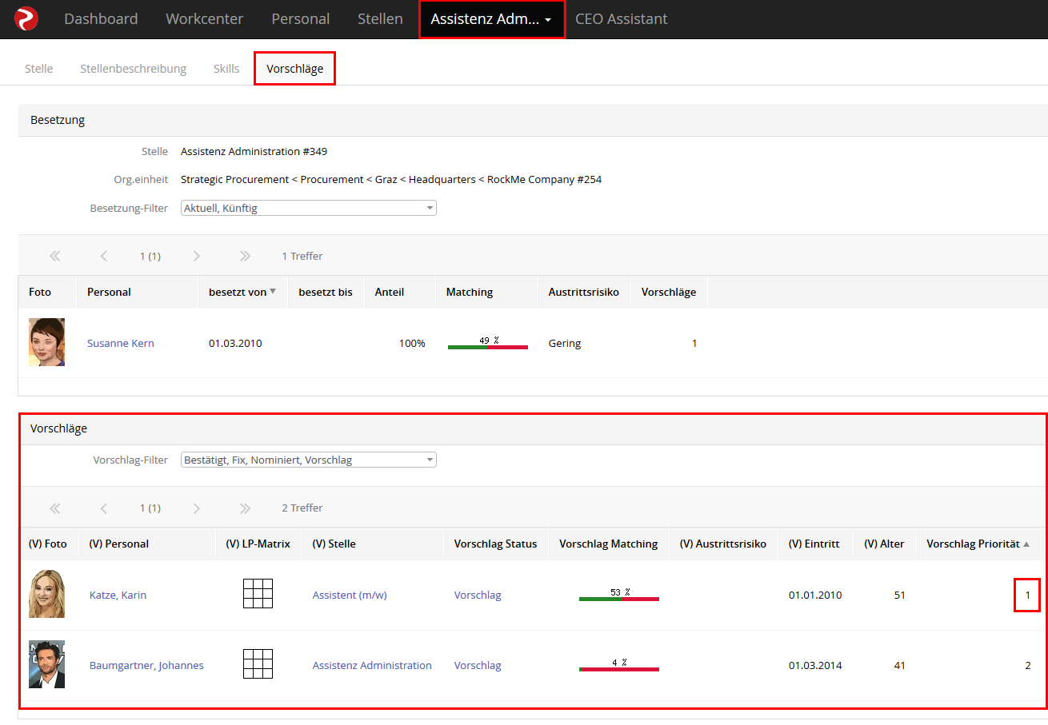Go to previous page in Vorschläge pager
1048x725 pixels.
click(x=104, y=508)
